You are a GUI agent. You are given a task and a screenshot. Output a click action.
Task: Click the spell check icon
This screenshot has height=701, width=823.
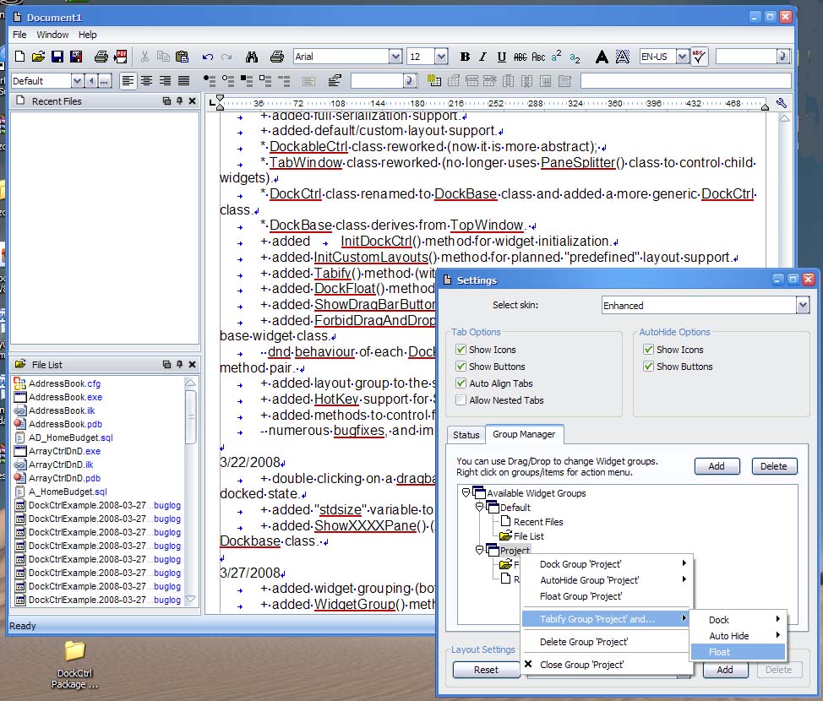(x=699, y=57)
